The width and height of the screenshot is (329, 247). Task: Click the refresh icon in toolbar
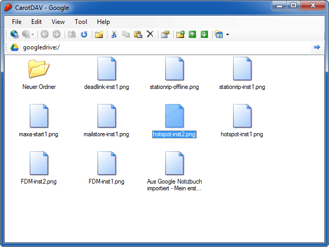83,34
